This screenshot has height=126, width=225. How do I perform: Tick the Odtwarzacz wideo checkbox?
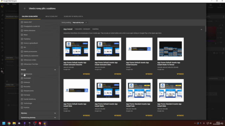coord(22,60)
